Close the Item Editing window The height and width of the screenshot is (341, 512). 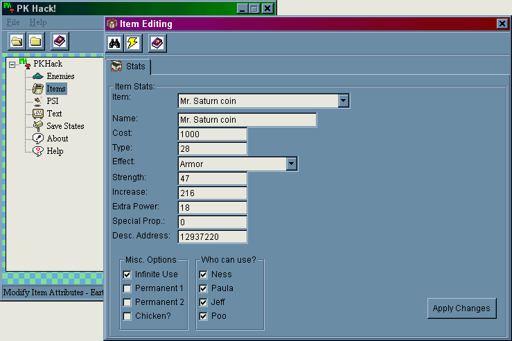pos(502,24)
